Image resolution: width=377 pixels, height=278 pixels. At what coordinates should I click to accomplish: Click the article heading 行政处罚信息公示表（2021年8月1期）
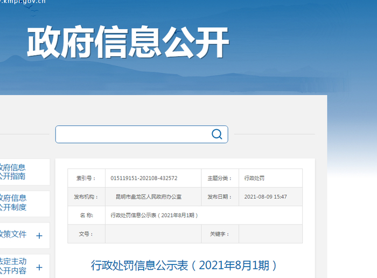184,266
